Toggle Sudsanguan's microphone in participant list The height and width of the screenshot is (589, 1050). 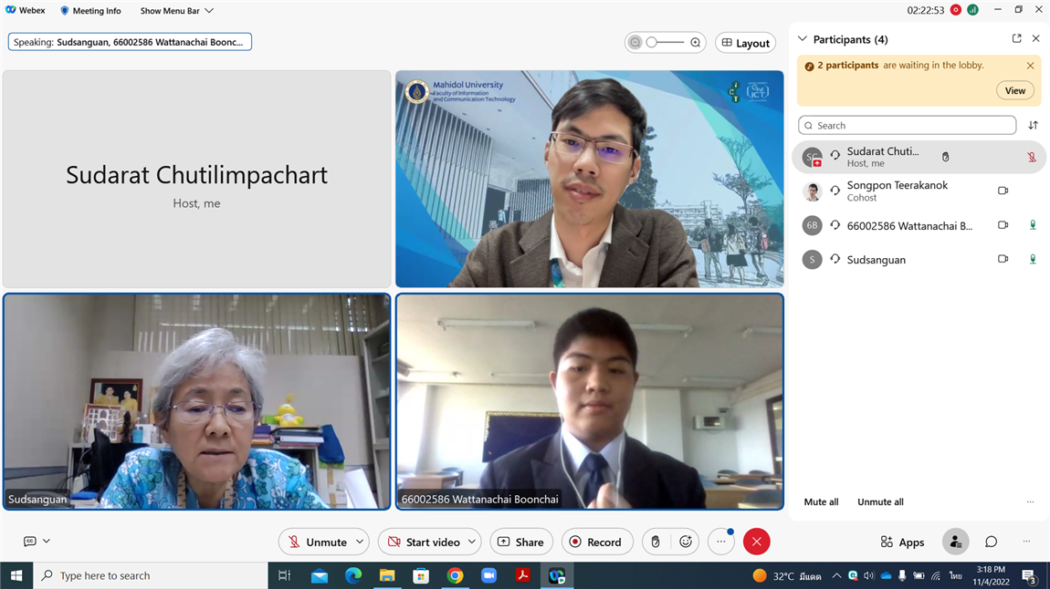tap(1032, 259)
